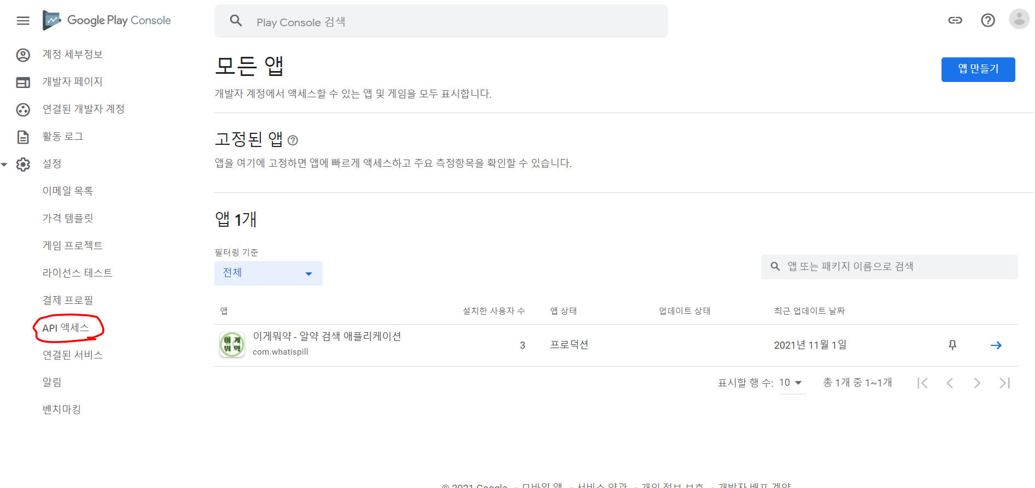Click the 개발자 페이지 page icon
Image resolution: width=1035 pixels, height=488 pixels.
point(23,82)
